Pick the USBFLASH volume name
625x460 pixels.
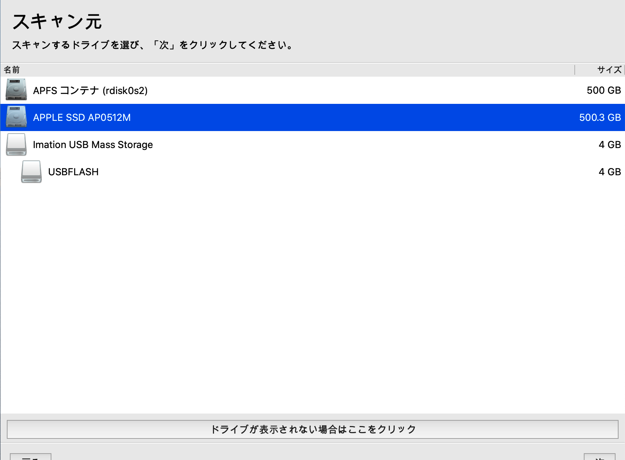73,172
